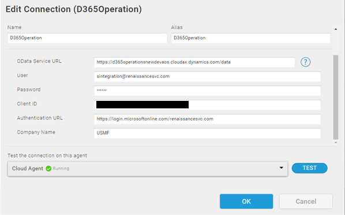Screen dimensions: 345x215
Task: Click the Cancel button
Action: [306, 201]
